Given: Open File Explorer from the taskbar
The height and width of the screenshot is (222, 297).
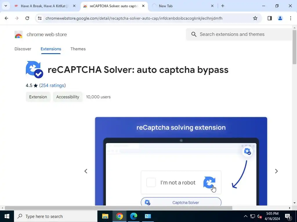Looking at the screenshot, I should [105, 216].
